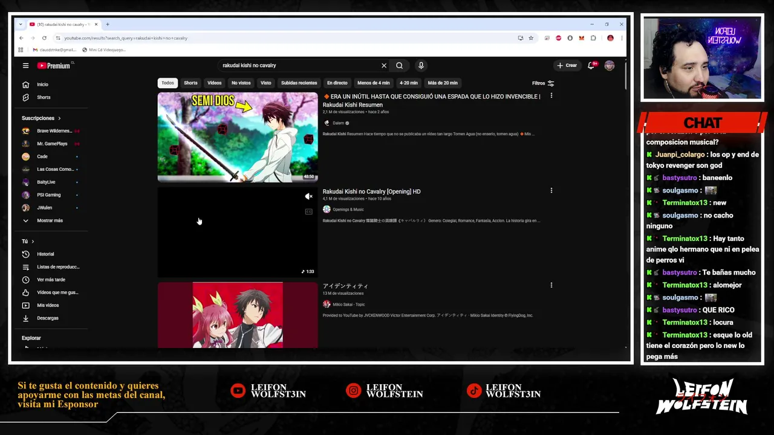Open Shorts in the left sidebar
The height and width of the screenshot is (435, 774).
(x=42, y=97)
